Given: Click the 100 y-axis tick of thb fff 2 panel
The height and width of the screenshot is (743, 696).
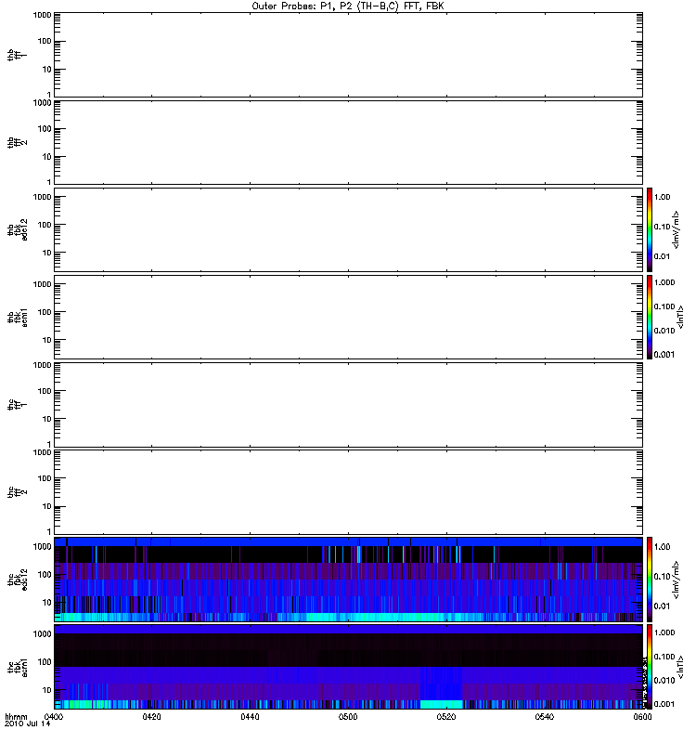Looking at the screenshot, I should click(45, 129).
